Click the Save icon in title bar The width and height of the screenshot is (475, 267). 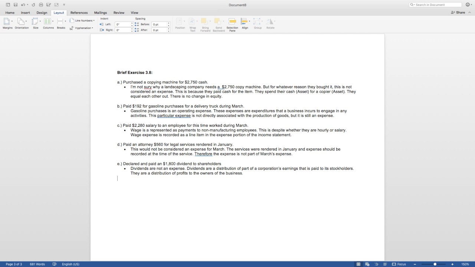(16, 5)
